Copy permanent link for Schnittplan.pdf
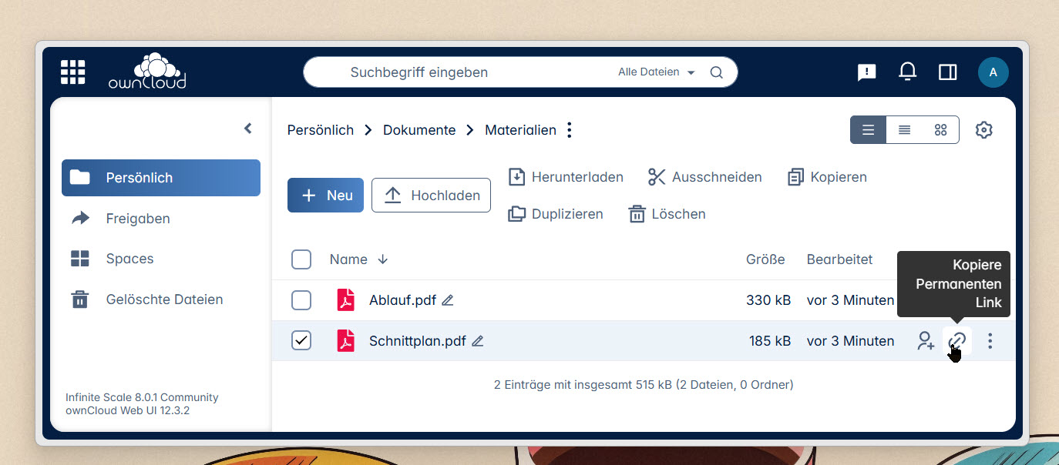The image size is (1059, 465). tap(956, 341)
